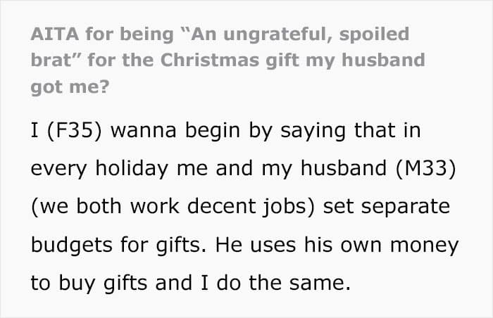This screenshot has height=318, width=493.
Task: Select the phrase "ungrateful, spoiled" in the title
Action: click(x=316, y=35)
